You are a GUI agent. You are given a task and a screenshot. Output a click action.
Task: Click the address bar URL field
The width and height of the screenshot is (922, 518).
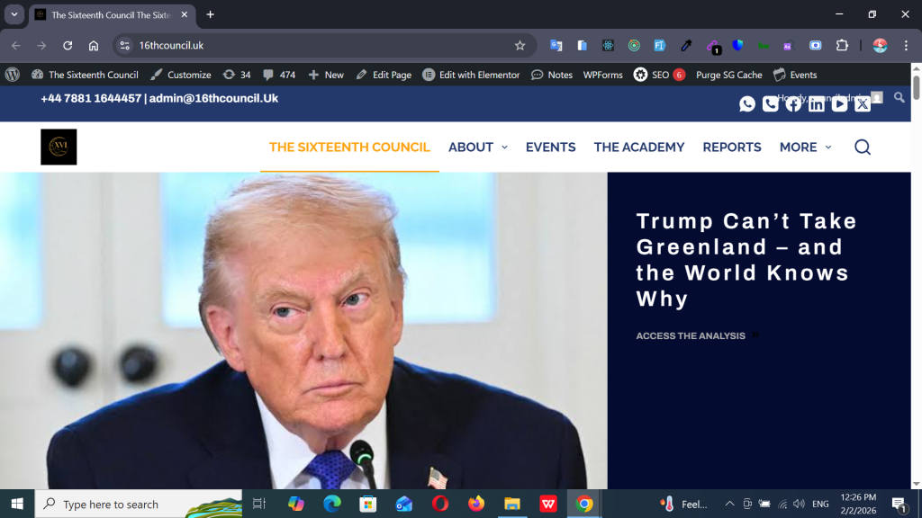pos(315,45)
